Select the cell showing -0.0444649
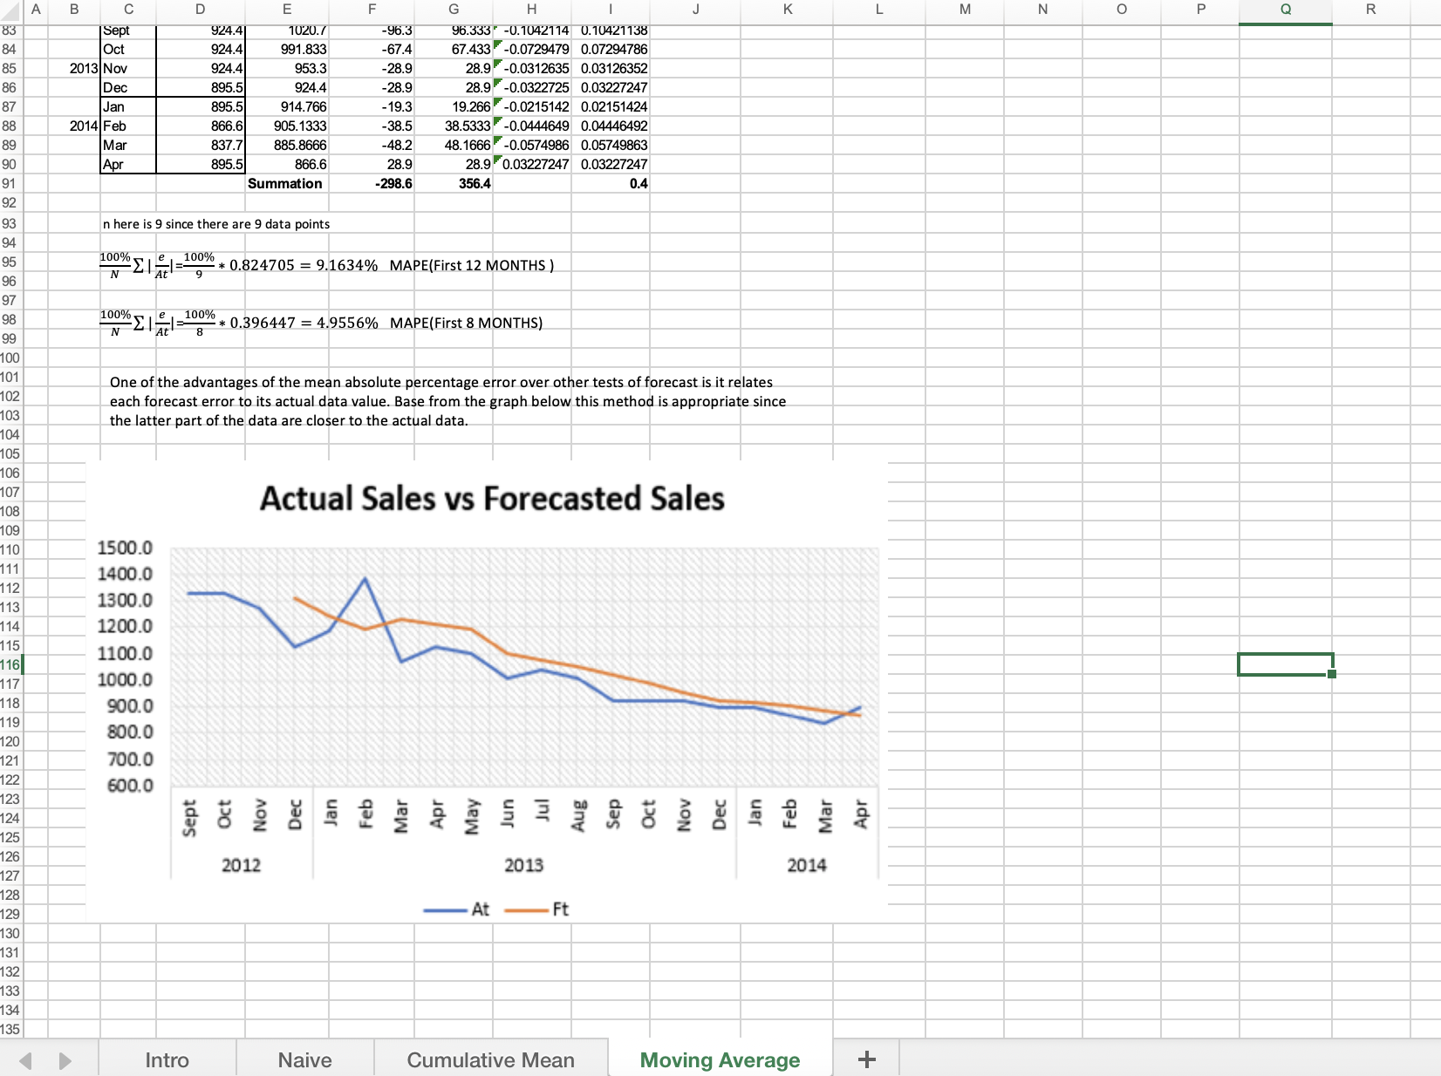This screenshot has width=1441, height=1076. [x=532, y=126]
